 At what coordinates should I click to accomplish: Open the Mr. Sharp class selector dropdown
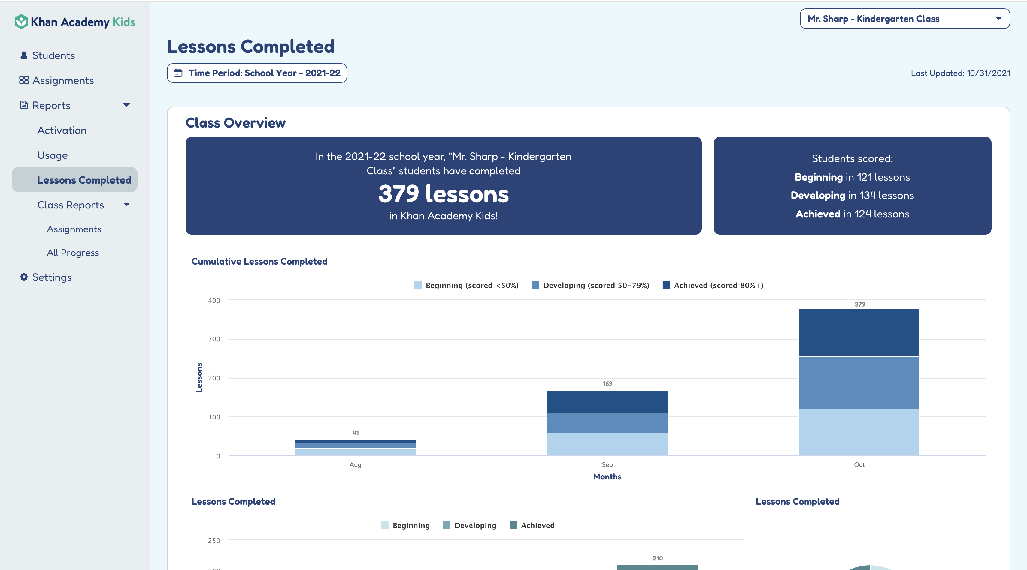tap(904, 19)
